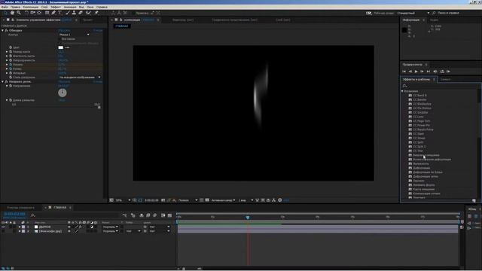Click the CC Bend It effect icon
This screenshot has width=482, height=271.
click(x=410, y=96)
